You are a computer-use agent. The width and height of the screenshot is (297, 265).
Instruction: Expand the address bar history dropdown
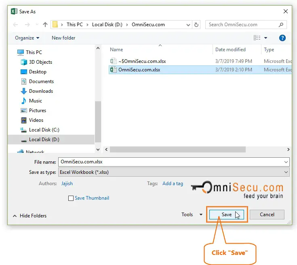click(x=188, y=25)
